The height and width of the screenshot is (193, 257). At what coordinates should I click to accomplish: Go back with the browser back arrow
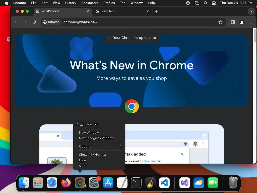click(16, 22)
